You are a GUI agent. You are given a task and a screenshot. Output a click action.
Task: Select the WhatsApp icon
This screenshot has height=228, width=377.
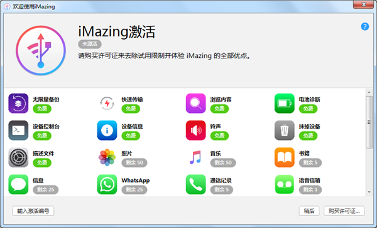pyautogui.click(x=107, y=185)
